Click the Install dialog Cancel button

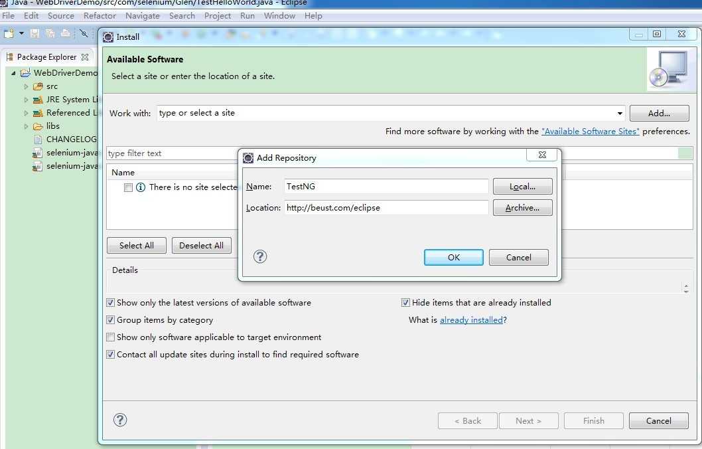(x=659, y=420)
